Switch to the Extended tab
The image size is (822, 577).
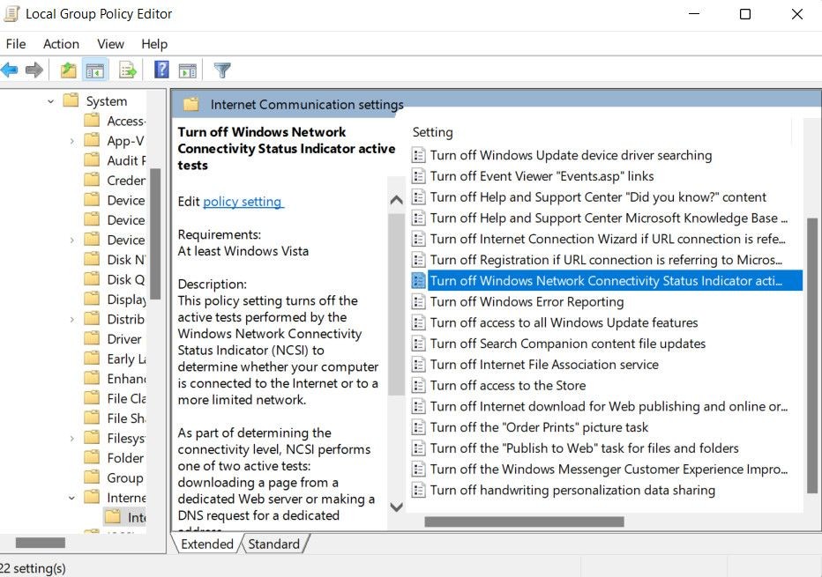coord(207,544)
